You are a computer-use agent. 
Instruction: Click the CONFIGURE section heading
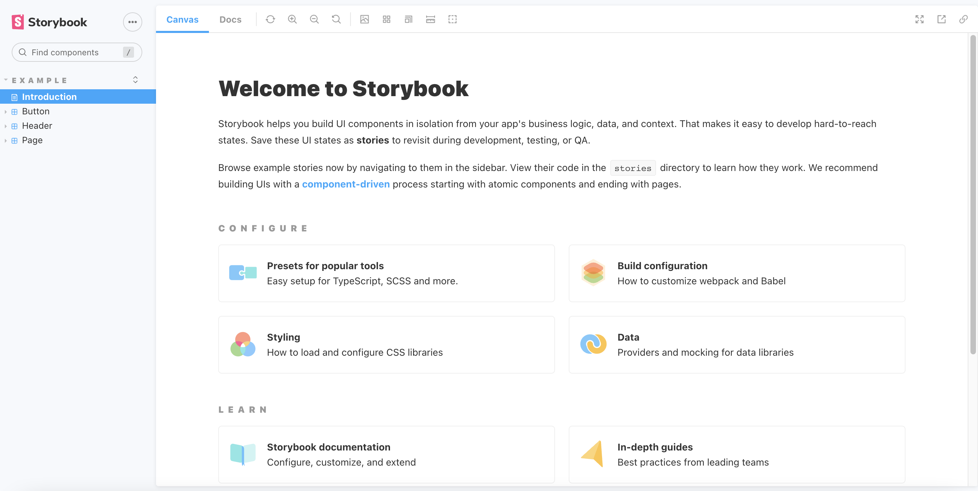[x=263, y=228]
